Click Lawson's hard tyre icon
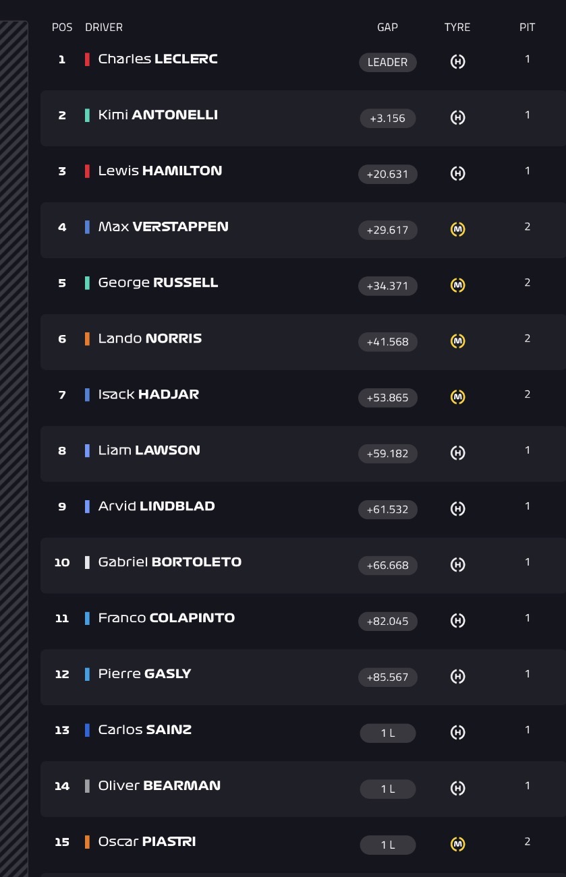 click(457, 453)
